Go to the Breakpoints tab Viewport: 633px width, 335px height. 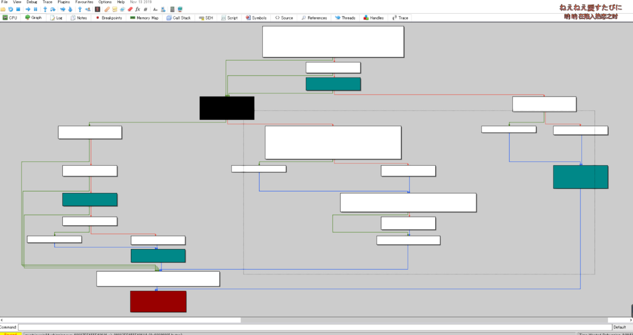coord(109,18)
